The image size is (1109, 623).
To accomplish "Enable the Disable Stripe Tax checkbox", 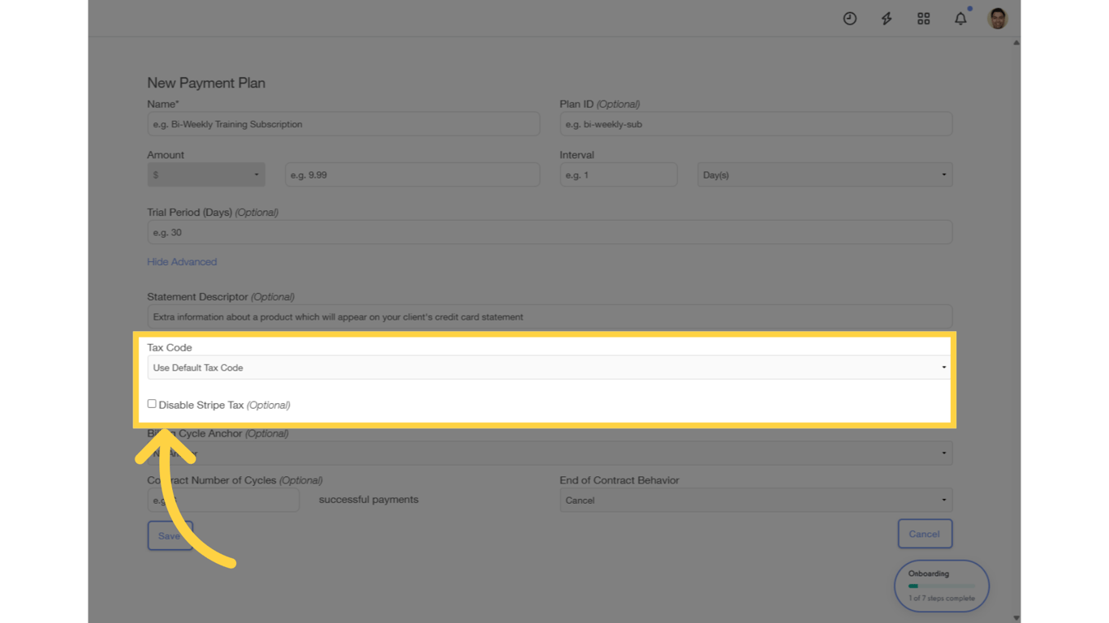I will coord(152,403).
